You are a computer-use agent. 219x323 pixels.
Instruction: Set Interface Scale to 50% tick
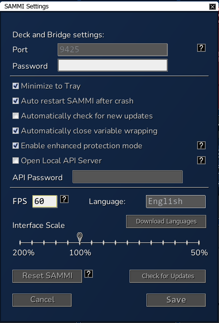click(x=199, y=243)
